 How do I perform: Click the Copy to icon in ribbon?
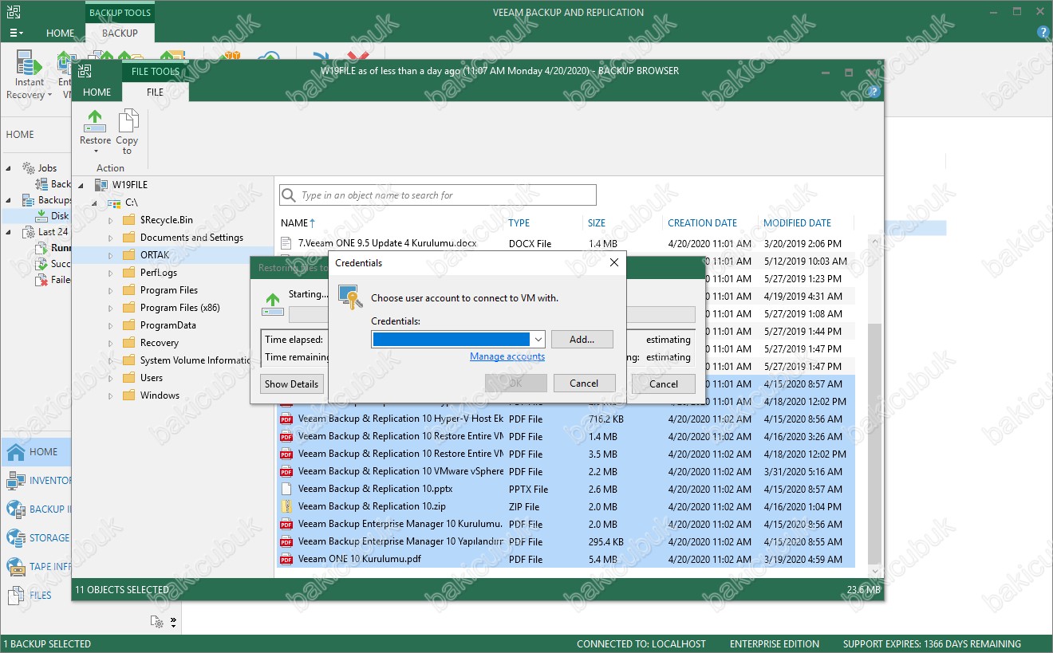[128, 121]
